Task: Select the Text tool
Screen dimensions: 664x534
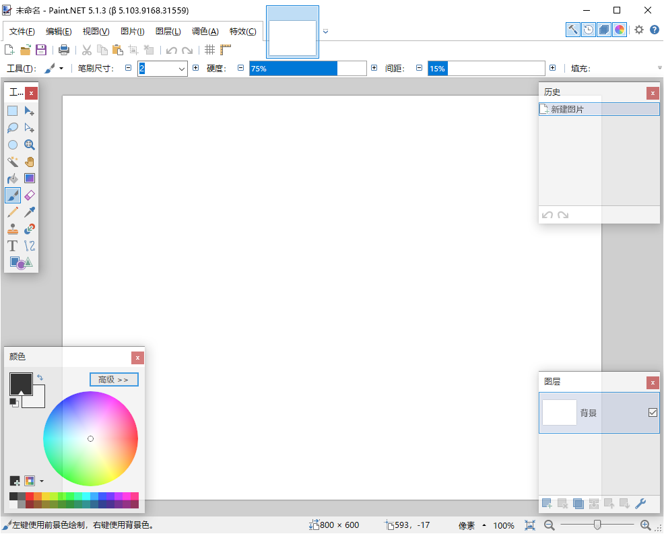Action: click(12, 245)
